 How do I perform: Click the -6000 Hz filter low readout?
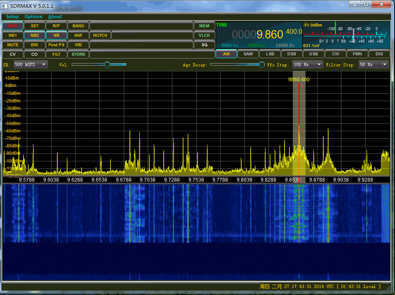229,45
